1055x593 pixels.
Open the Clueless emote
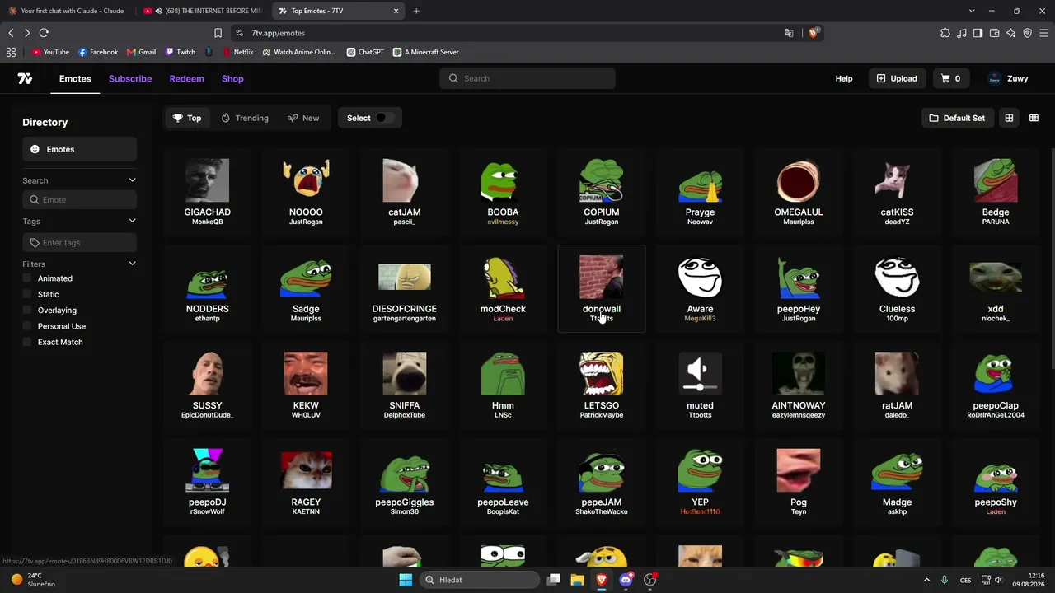(897, 288)
